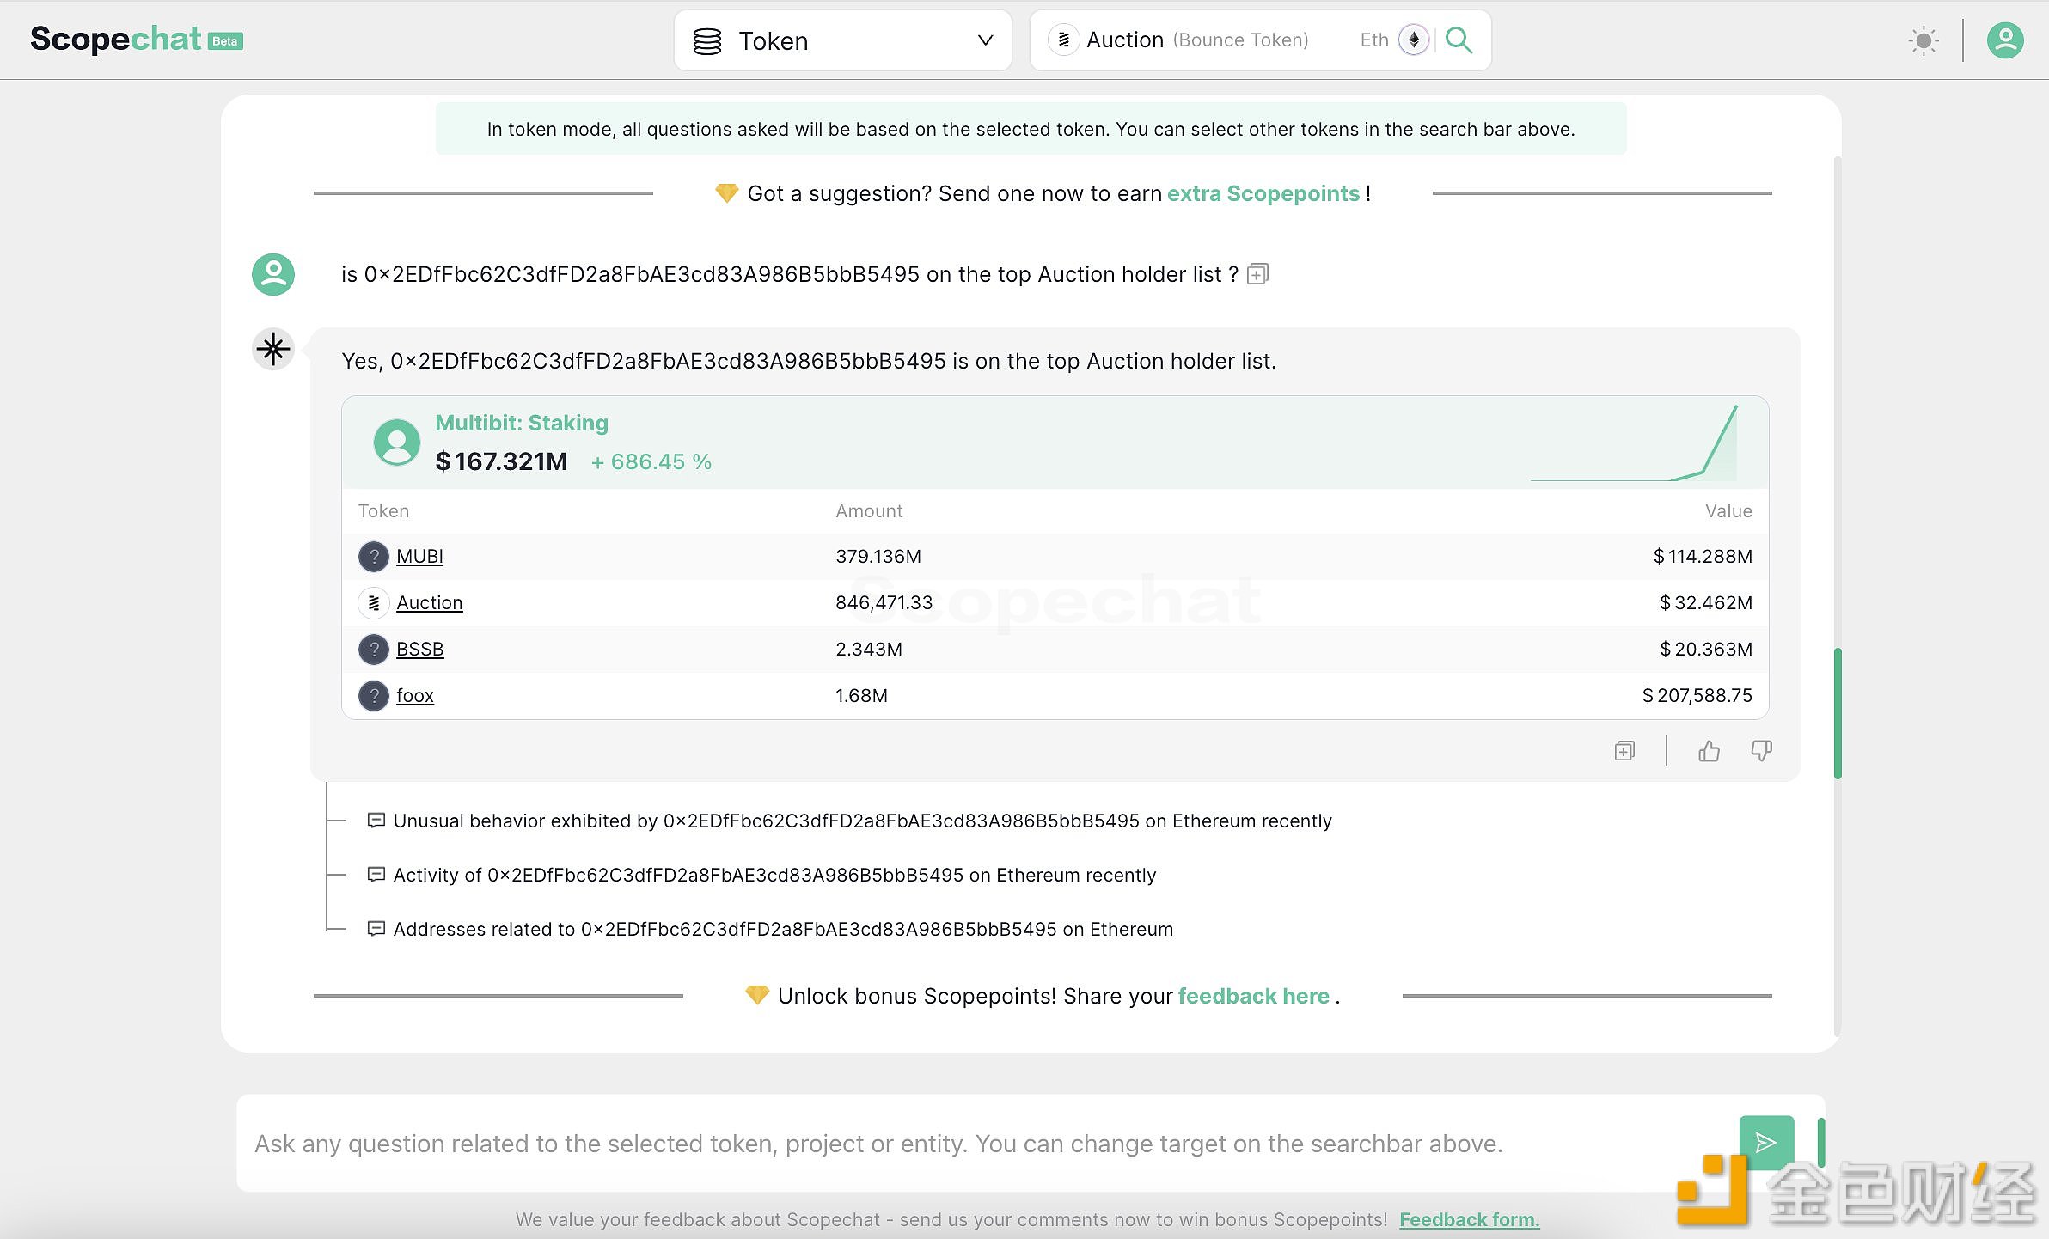Click the foox question-mark token icon

(374, 696)
